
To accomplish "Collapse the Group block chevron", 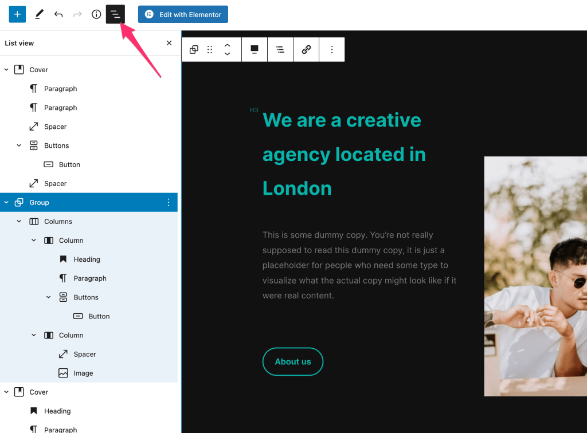I will pyautogui.click(x=6, y=202).
